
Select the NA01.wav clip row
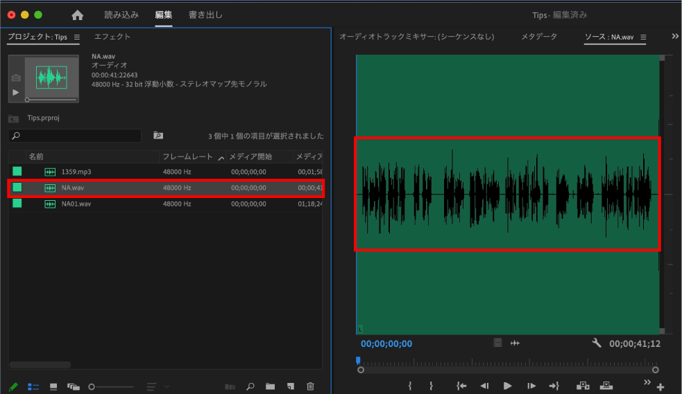(166, 204)
